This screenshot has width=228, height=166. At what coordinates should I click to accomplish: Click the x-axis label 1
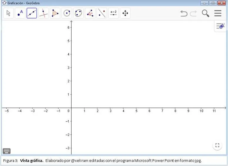click(x=85, y=111)
